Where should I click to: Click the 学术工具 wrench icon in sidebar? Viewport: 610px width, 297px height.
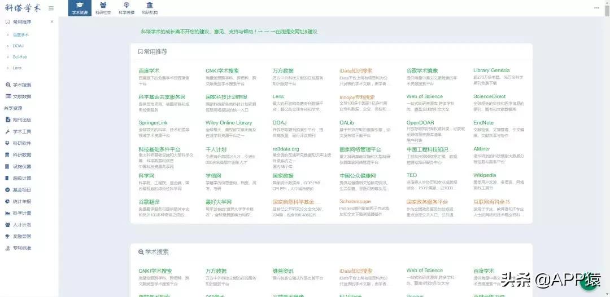[8, 131]
